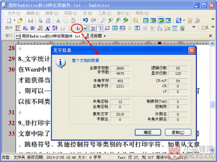Click the Redo arrow icon
The image size is (217, 162).
tap(93, 21)
